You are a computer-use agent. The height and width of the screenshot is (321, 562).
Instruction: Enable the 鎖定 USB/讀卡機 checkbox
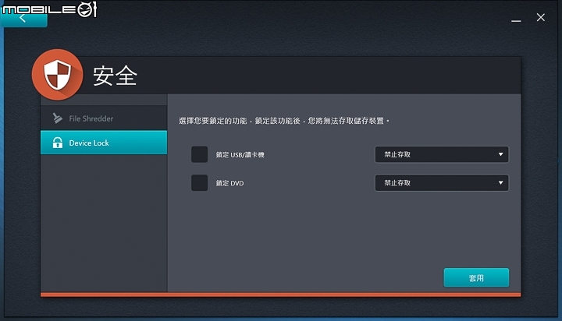click(199, 154)
